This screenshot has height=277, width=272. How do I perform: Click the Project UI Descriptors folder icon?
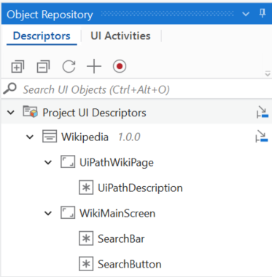(31, 112)
